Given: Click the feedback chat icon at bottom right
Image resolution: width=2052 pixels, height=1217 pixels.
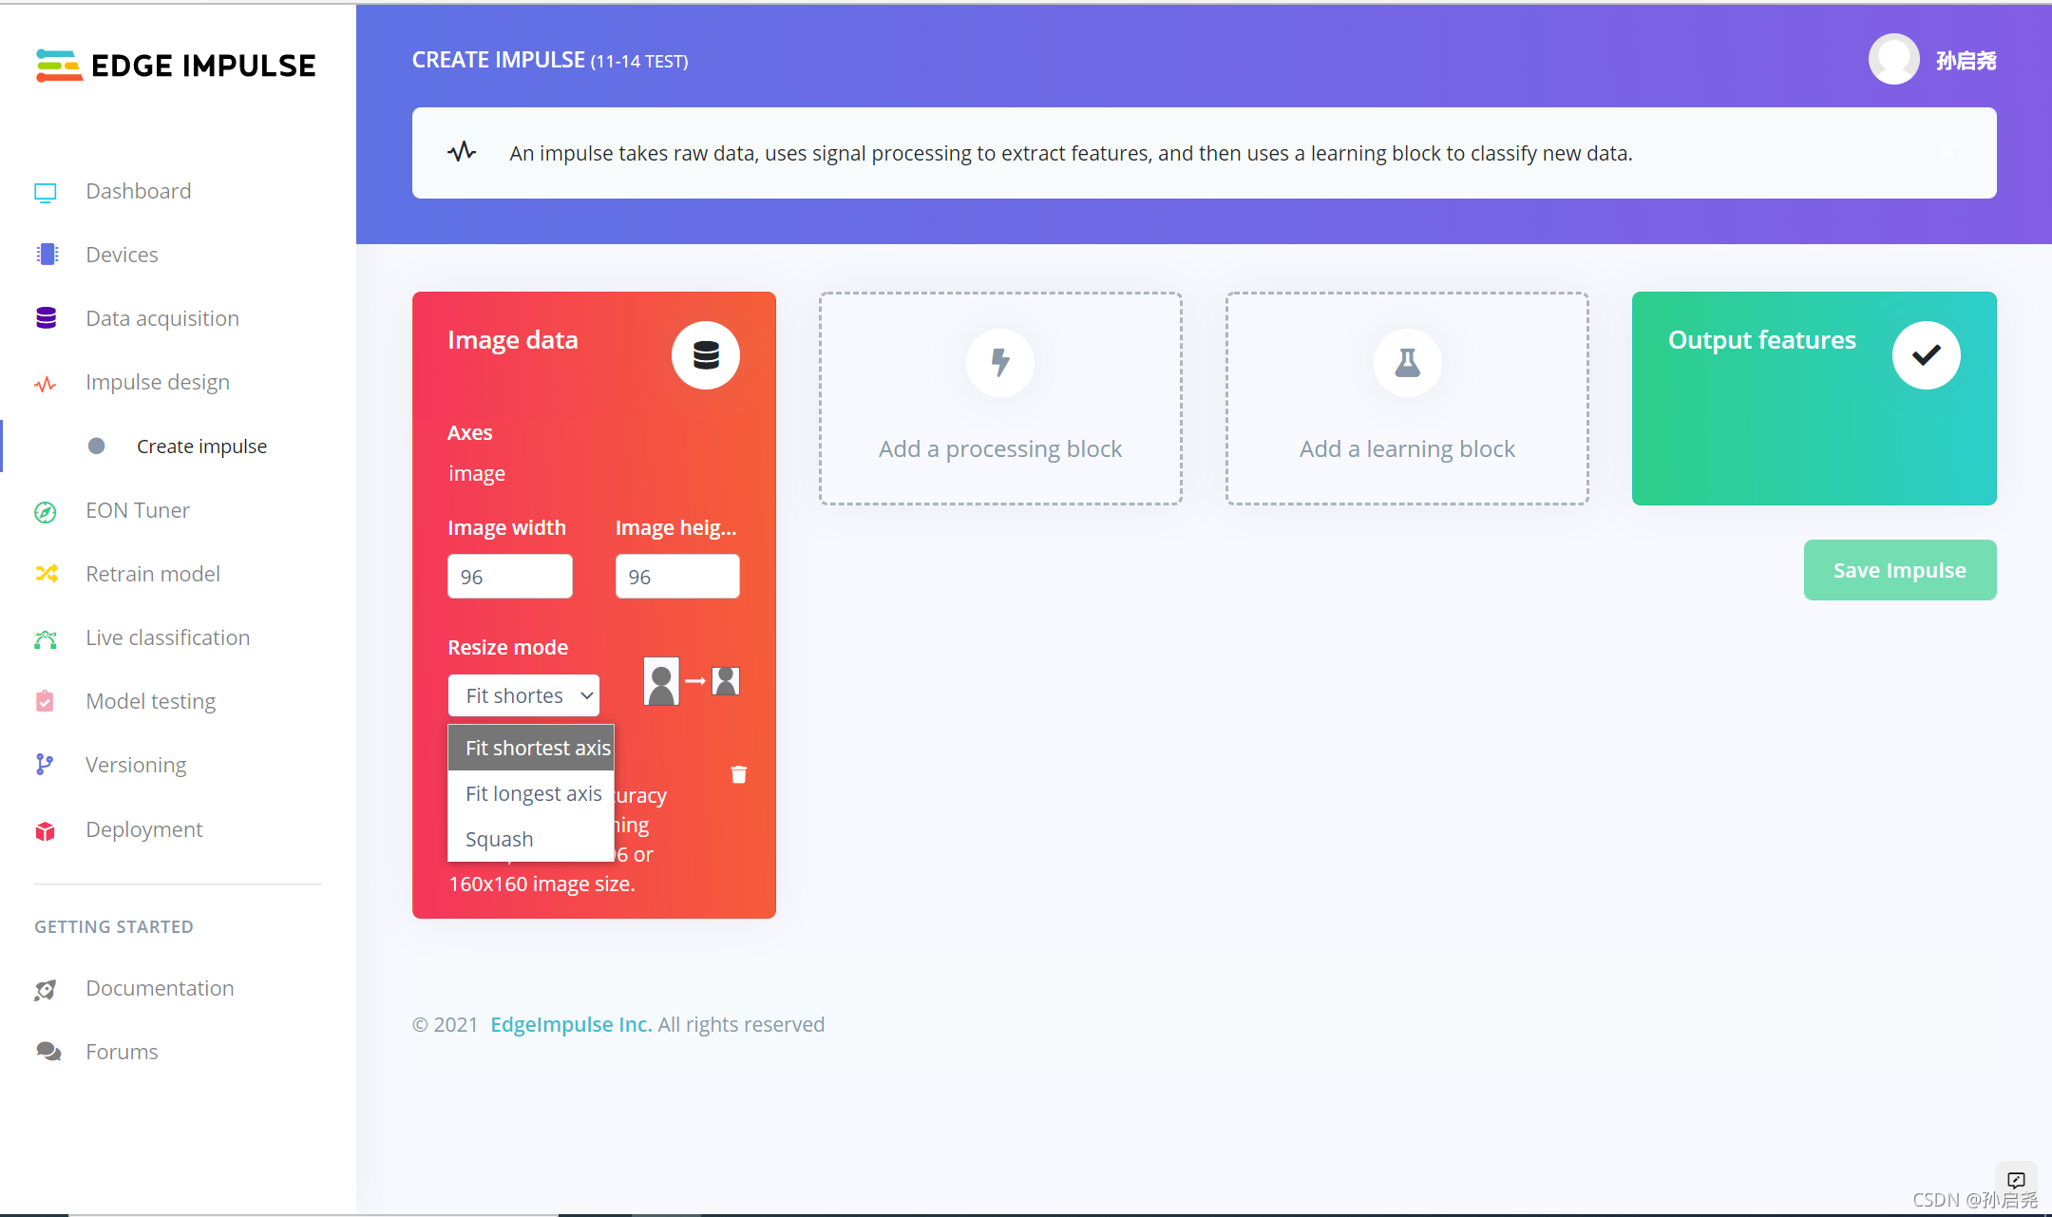Looking at the screenshot, I should pyautogui.click(x=2016, y=1180).
